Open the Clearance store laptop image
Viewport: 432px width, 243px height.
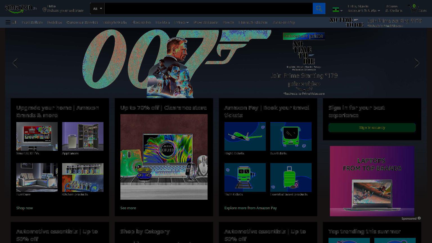tap(164, 157)
